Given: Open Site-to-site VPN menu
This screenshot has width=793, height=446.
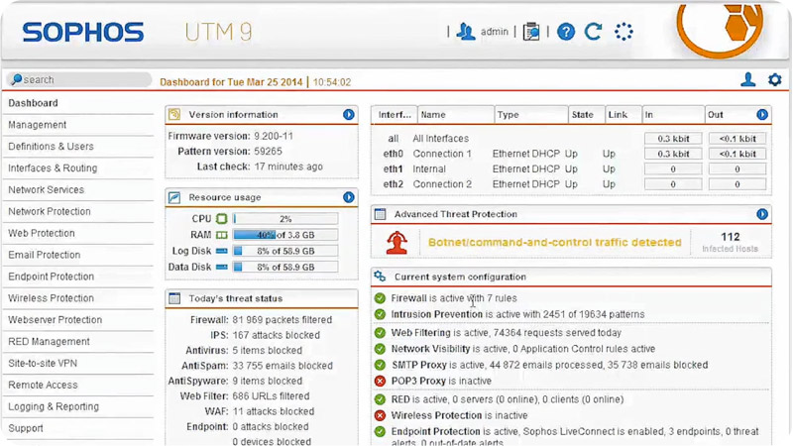Looking at the screenshot, I should click(43, 364).
